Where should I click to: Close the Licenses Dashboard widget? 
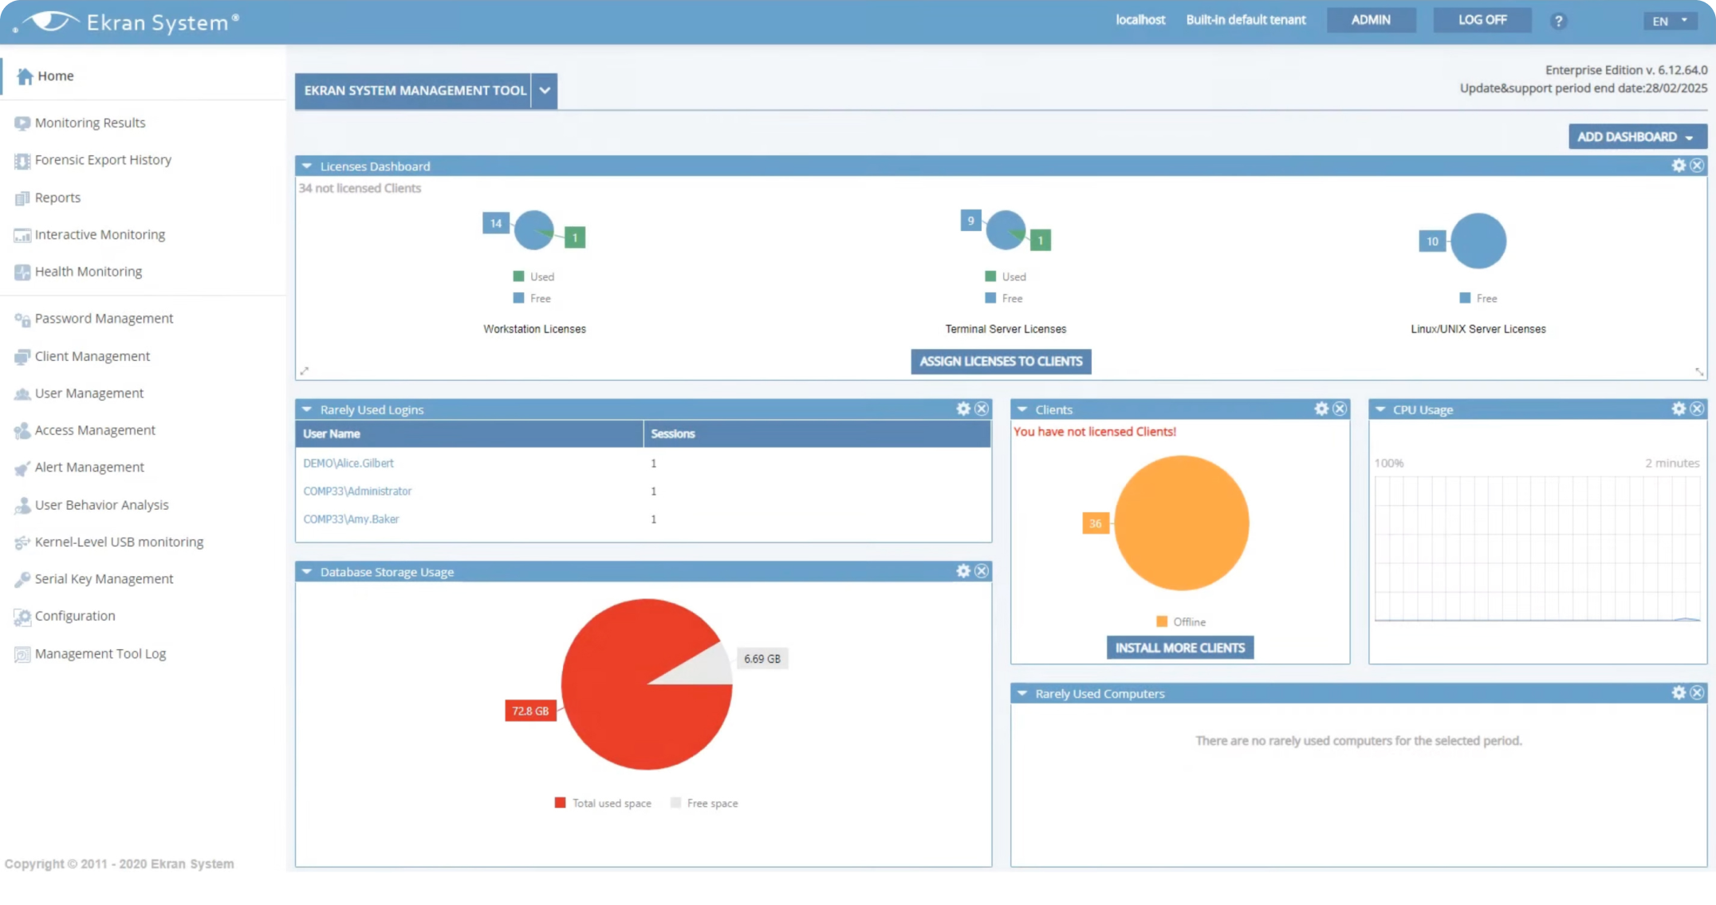point(1697,166)
